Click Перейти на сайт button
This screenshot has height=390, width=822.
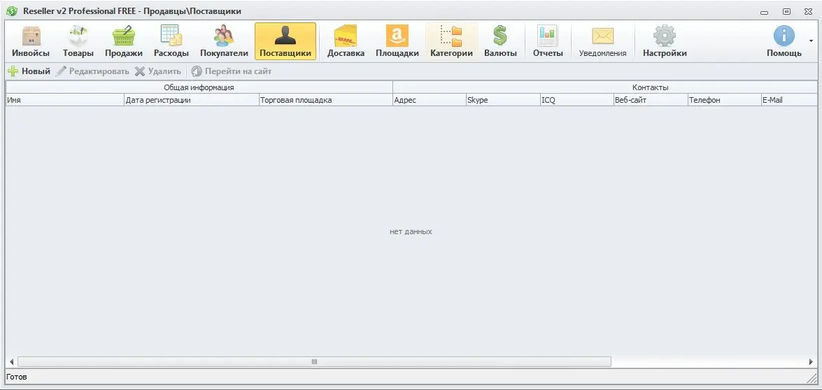tap(231, 71)
